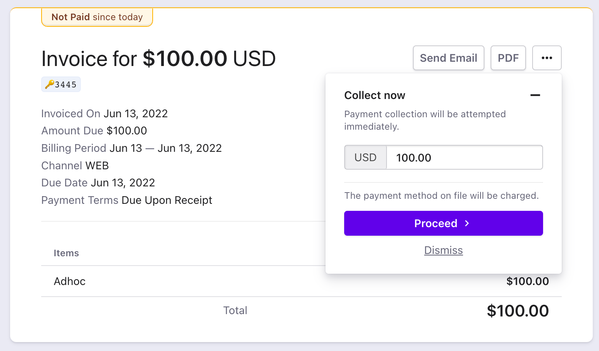Click the Due Date Jun 13, 2022 value
Screen dimensions: 599x351
tap(123, 183)
